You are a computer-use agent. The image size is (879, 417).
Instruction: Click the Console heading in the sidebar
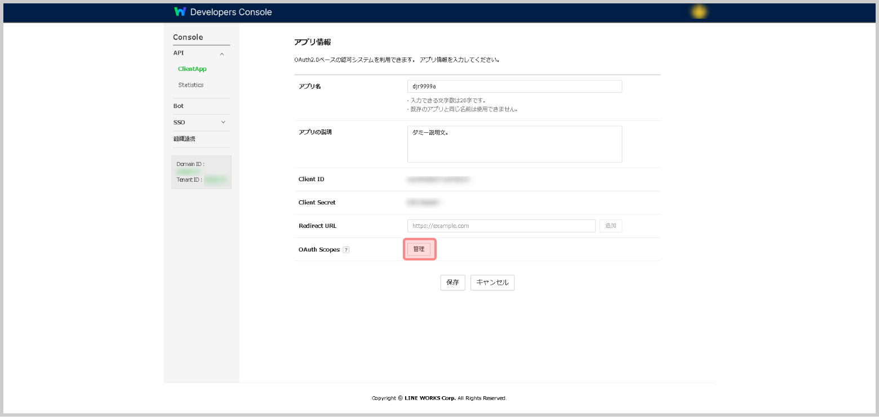(188, 37)
